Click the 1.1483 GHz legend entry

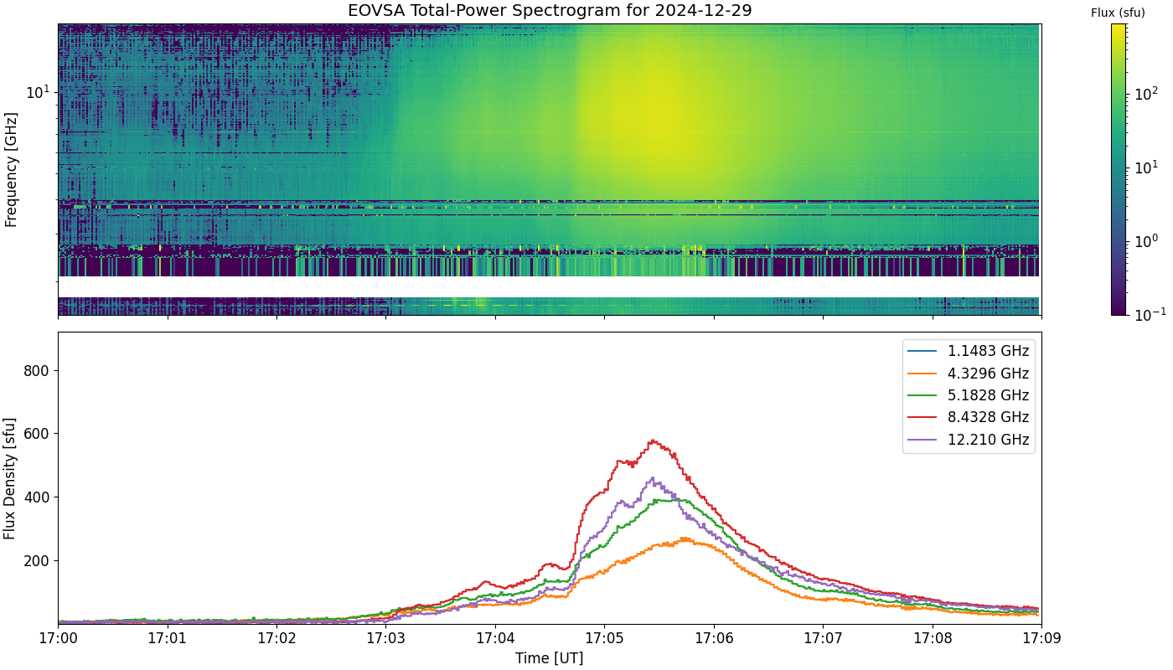(969, 351)
